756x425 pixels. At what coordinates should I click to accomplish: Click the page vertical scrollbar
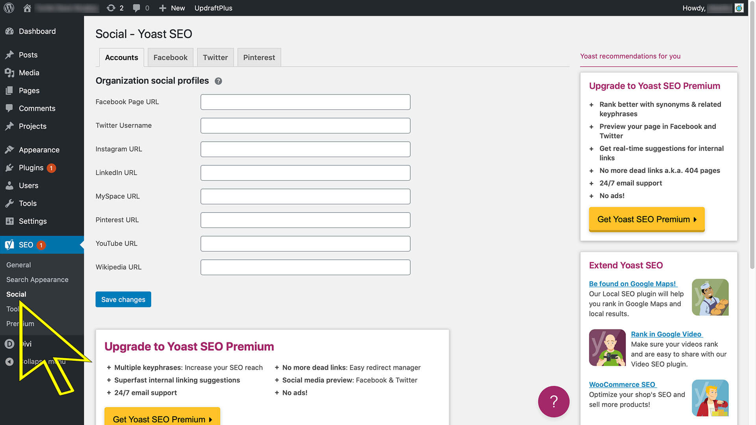[752, 136]
